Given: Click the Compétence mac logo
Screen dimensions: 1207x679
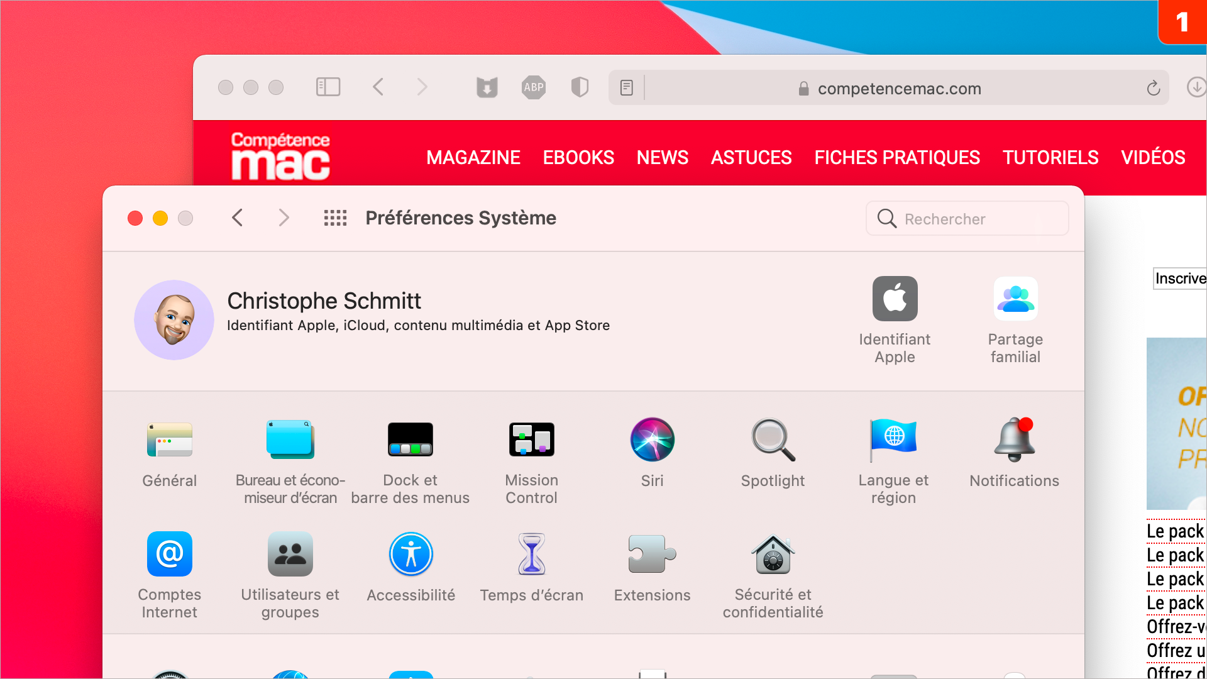Looking at the screenshot, I should pyautogui.click(x=280, y=156).
